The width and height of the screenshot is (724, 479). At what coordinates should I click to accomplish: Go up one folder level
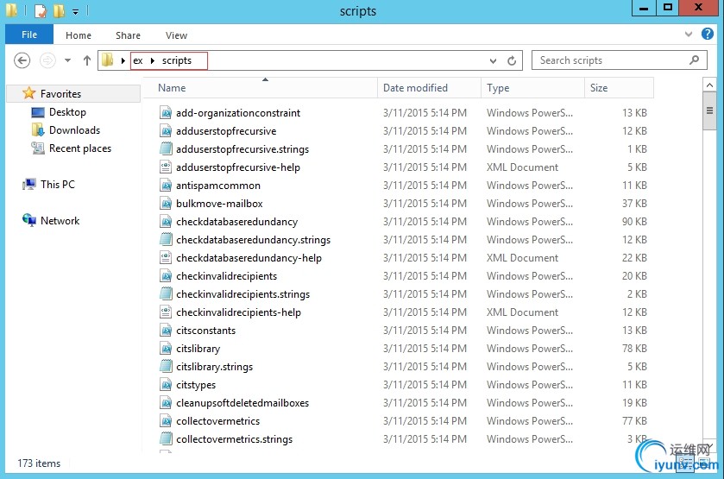click(87, 60)
